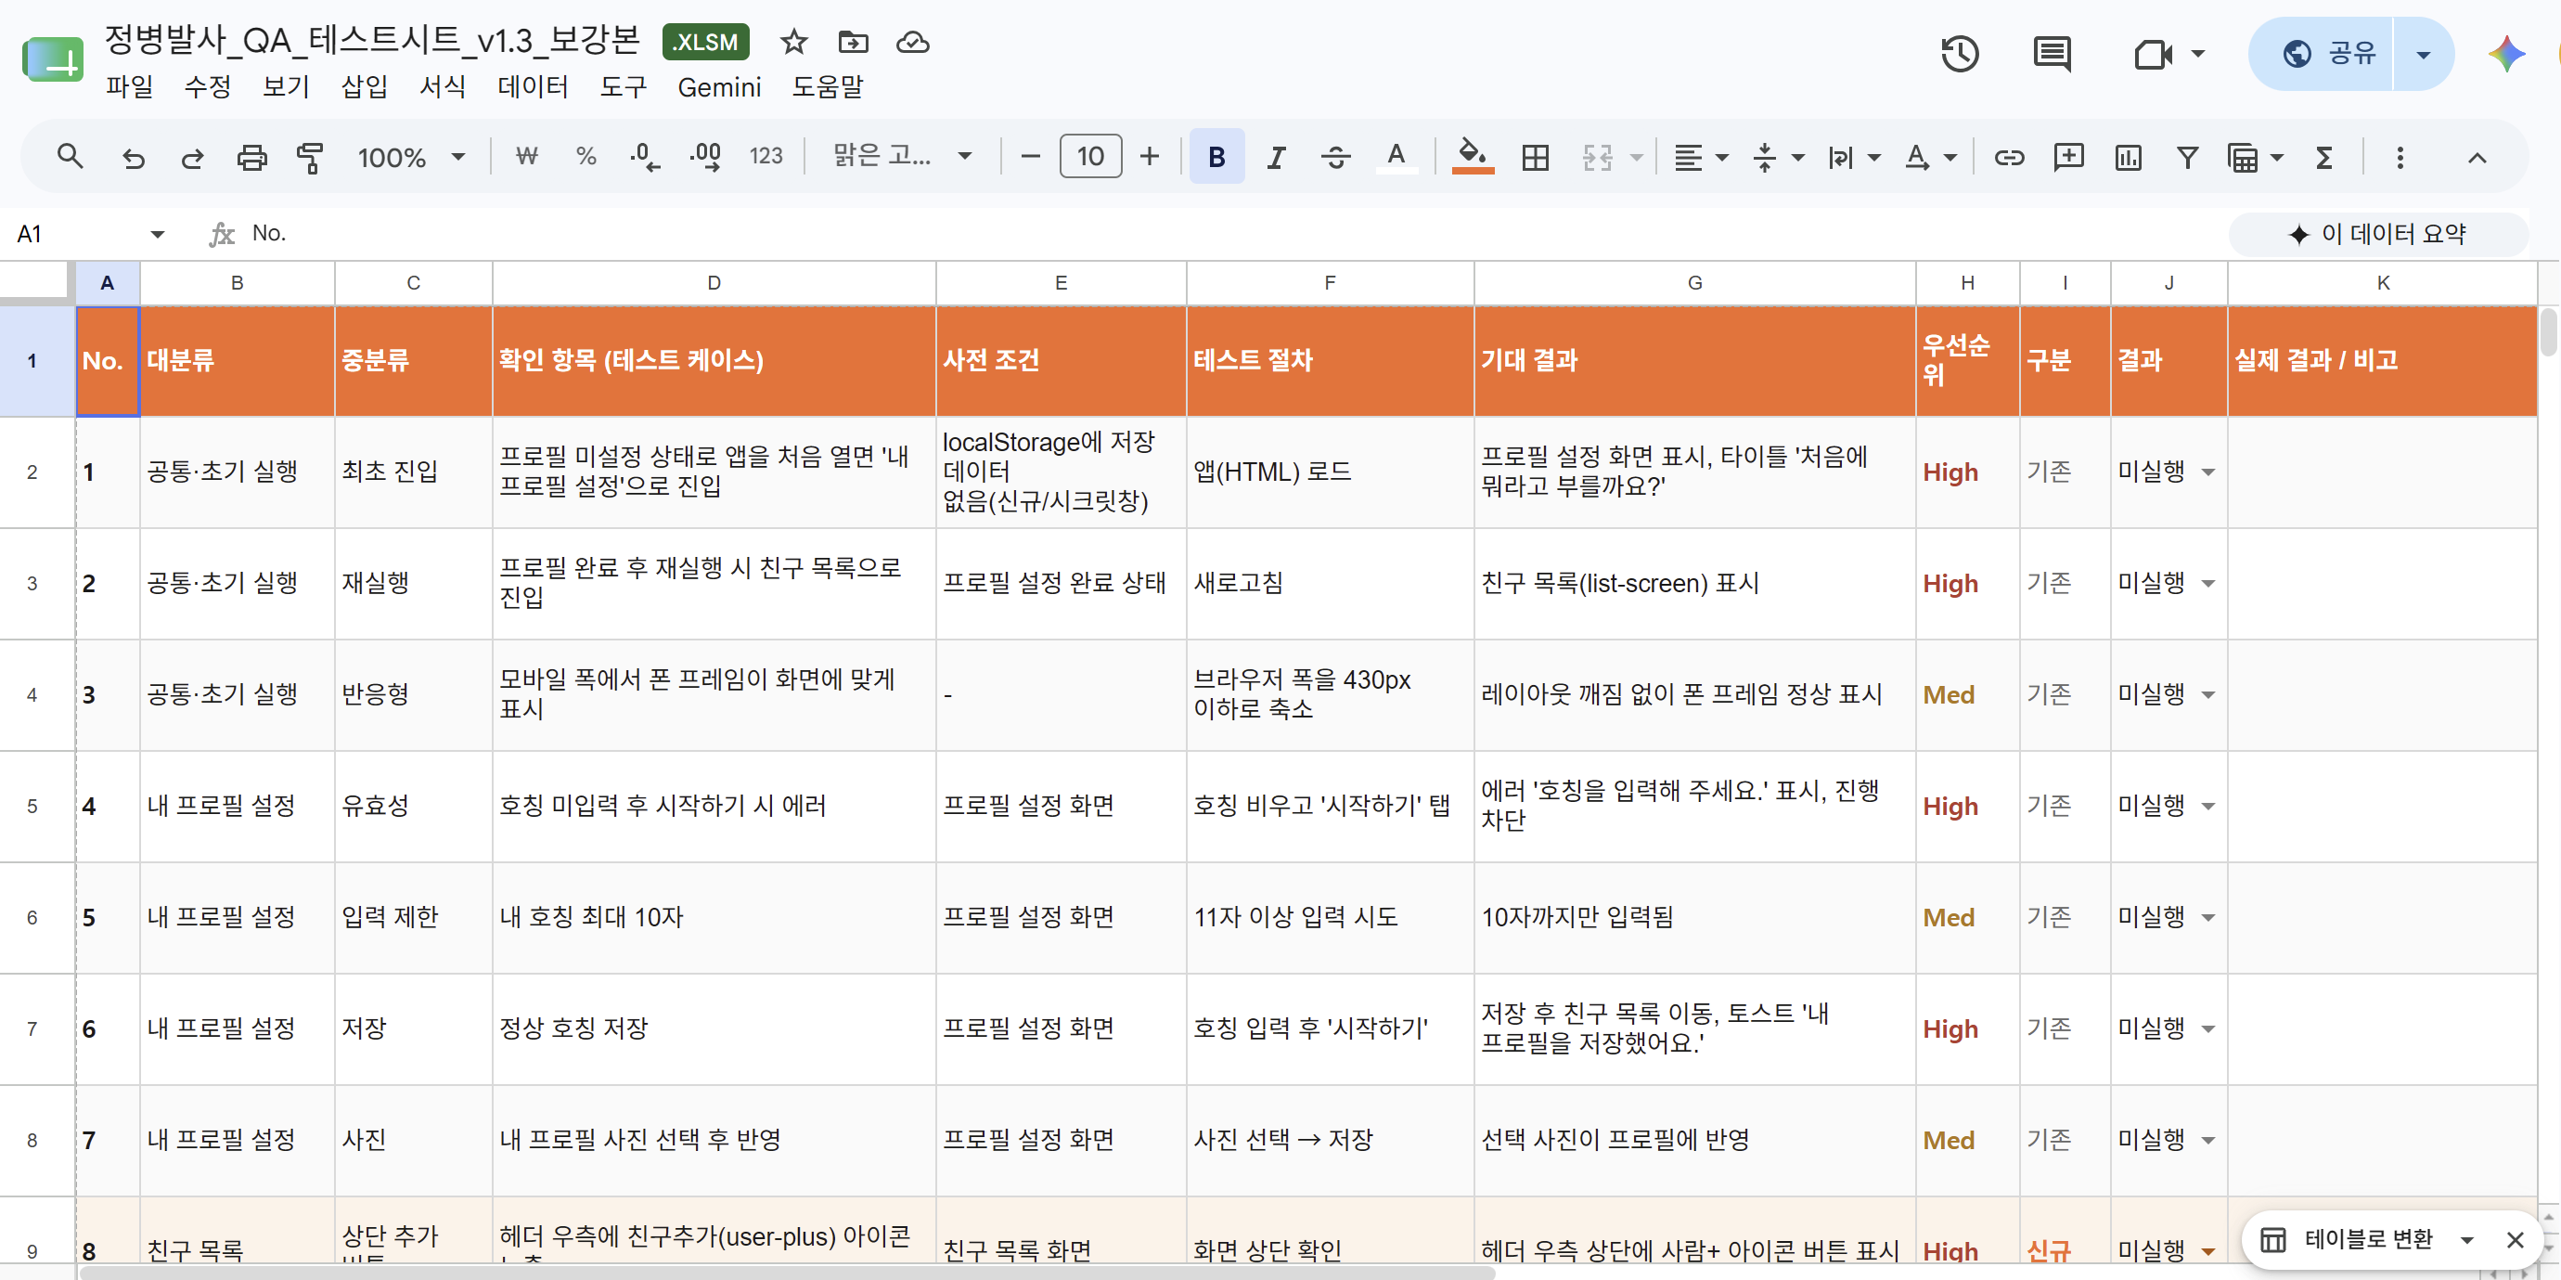This screenshot has width=2561, height=1280.
Task: Select the column D header
Action: click(714, 282)
